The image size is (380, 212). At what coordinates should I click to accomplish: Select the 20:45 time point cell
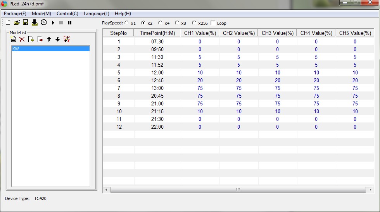157,96
